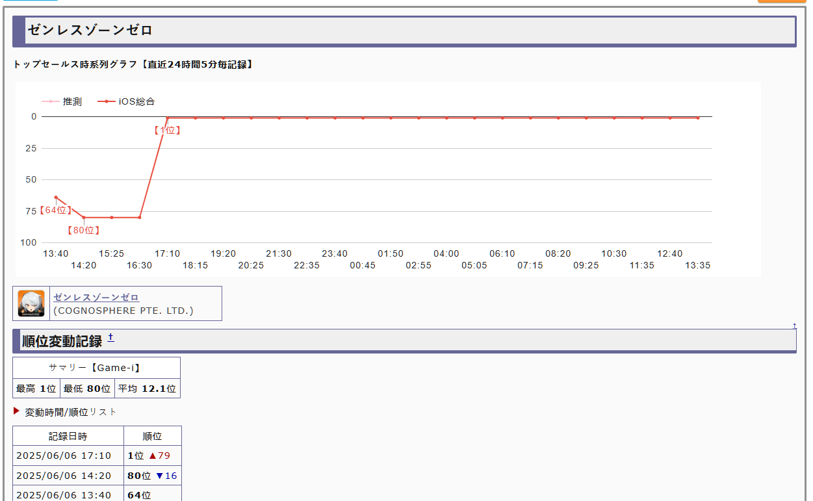Click the 80位 ▼16 rank cell
This screenshot has width=813, height=501.
153,476
